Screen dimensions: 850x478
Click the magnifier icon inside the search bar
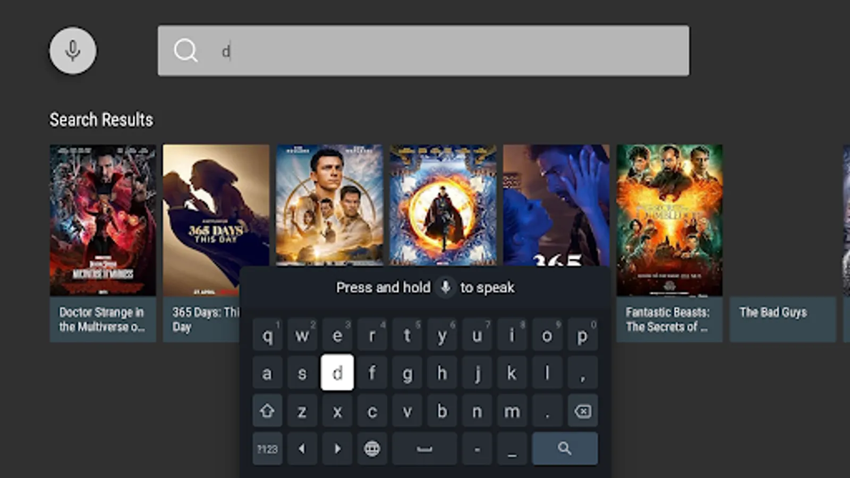(185, 50)
